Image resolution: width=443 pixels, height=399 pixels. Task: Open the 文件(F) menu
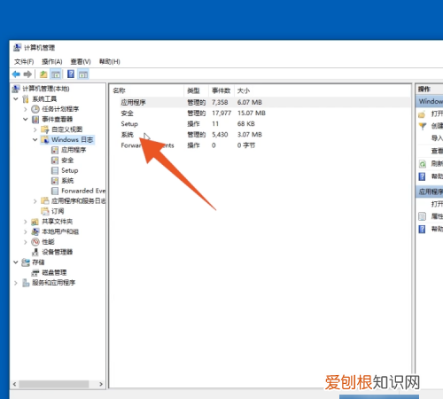[24, 61]
